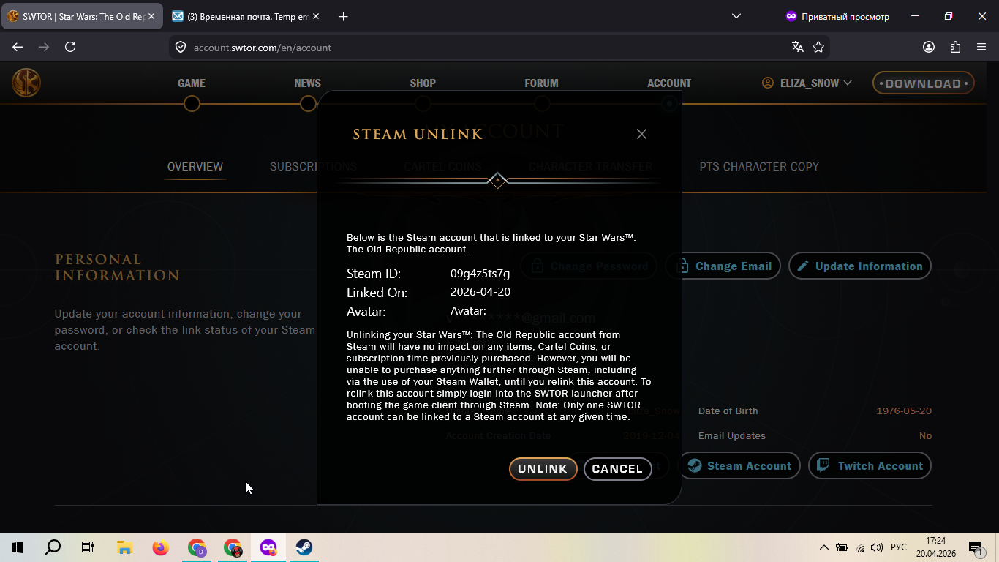Click the Linked On date 2026-04-20
The height and width of the screenshot is (562, 999).
click(480, 292)
